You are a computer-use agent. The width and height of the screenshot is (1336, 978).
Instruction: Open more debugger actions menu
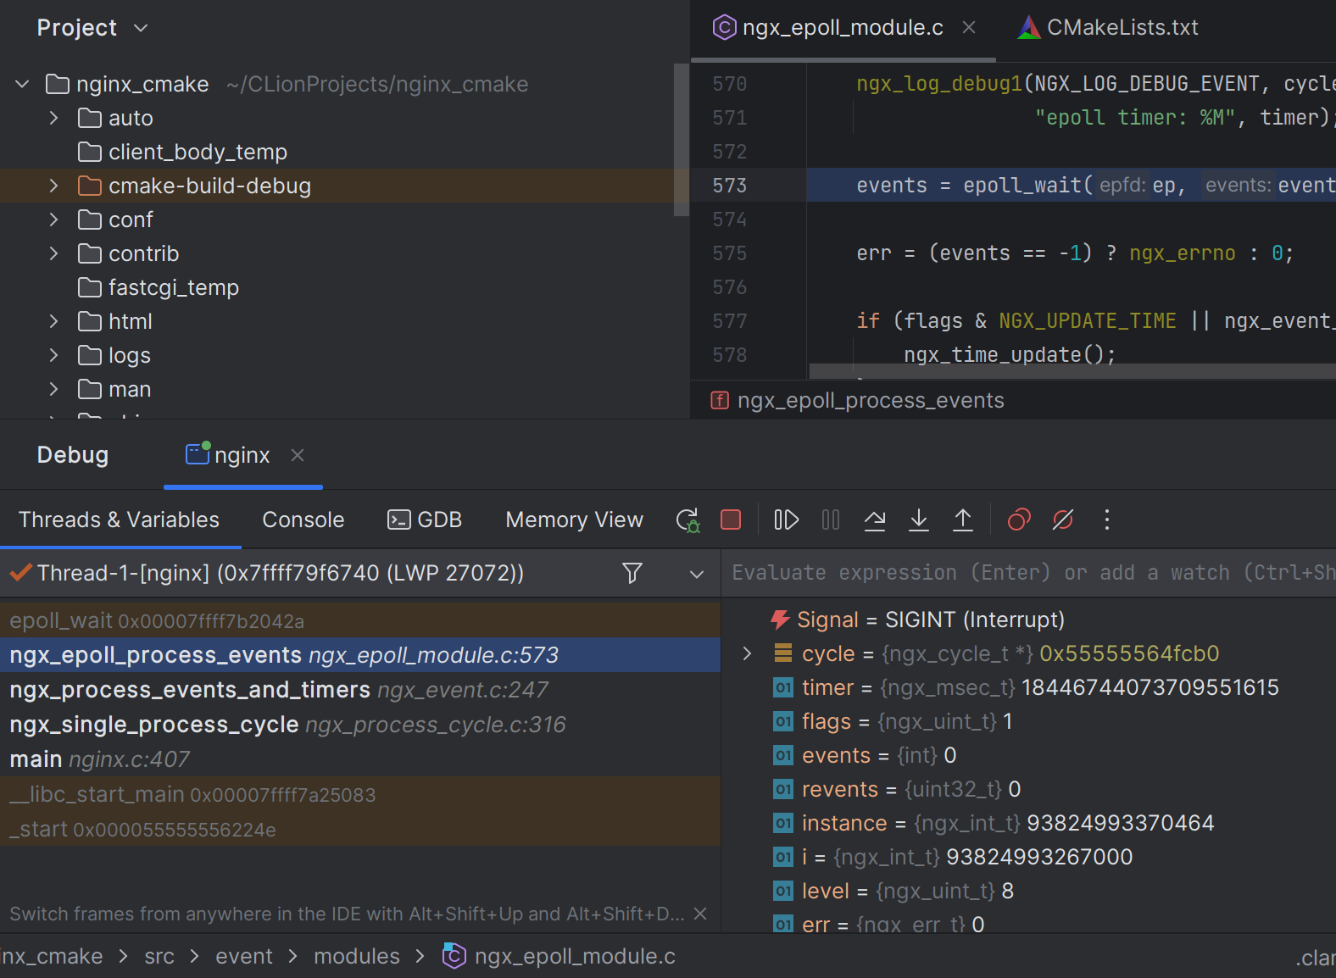pos(1107,520)
